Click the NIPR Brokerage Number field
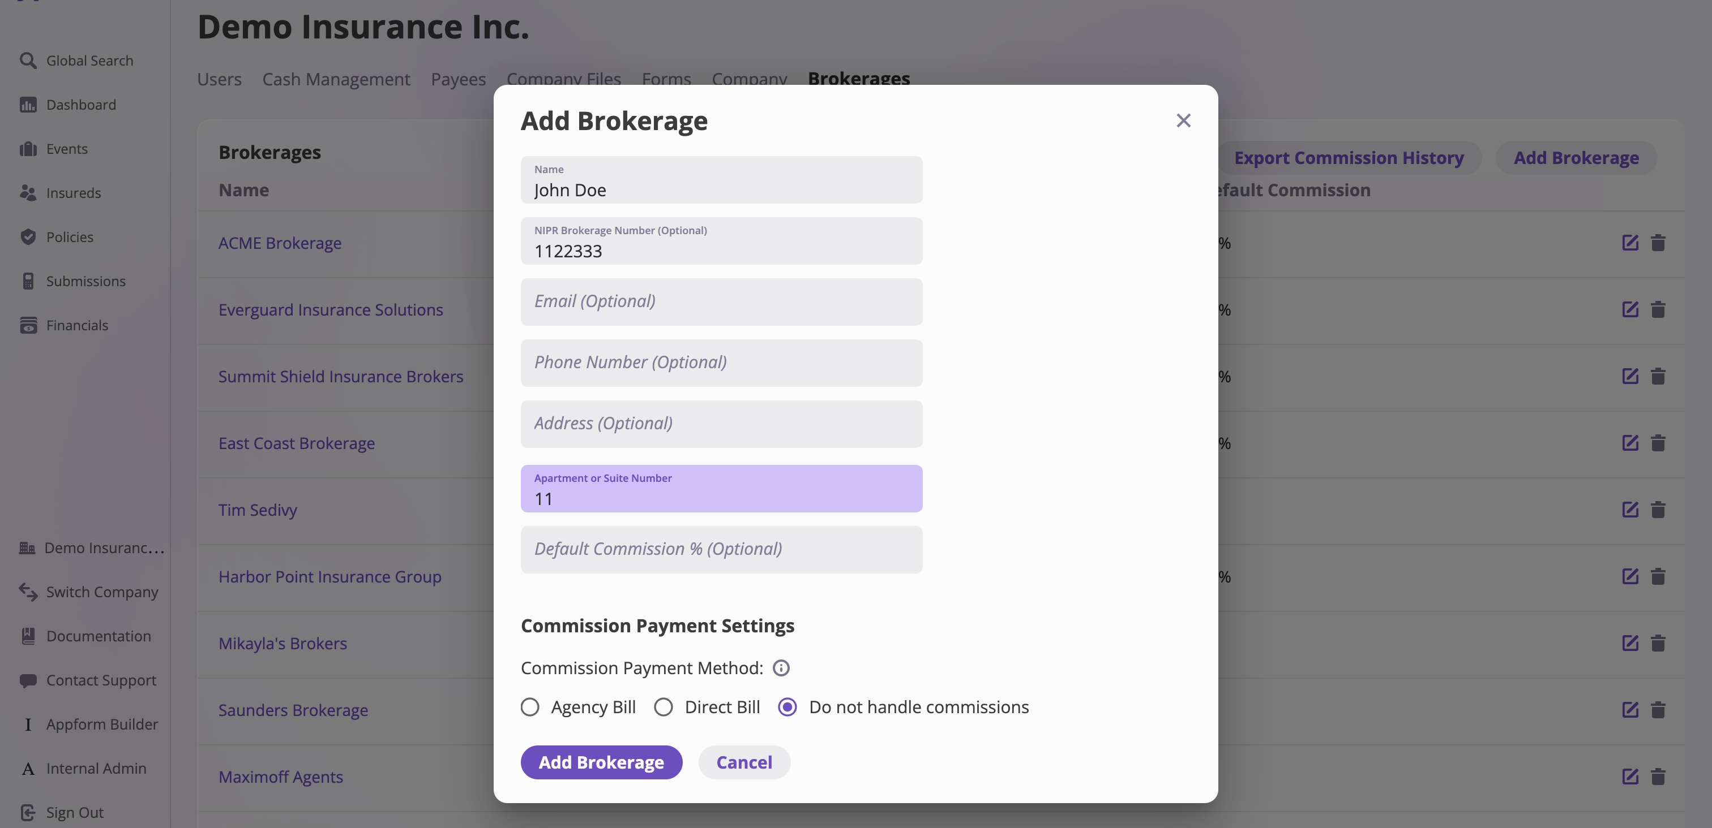 [x=721, y=241]
